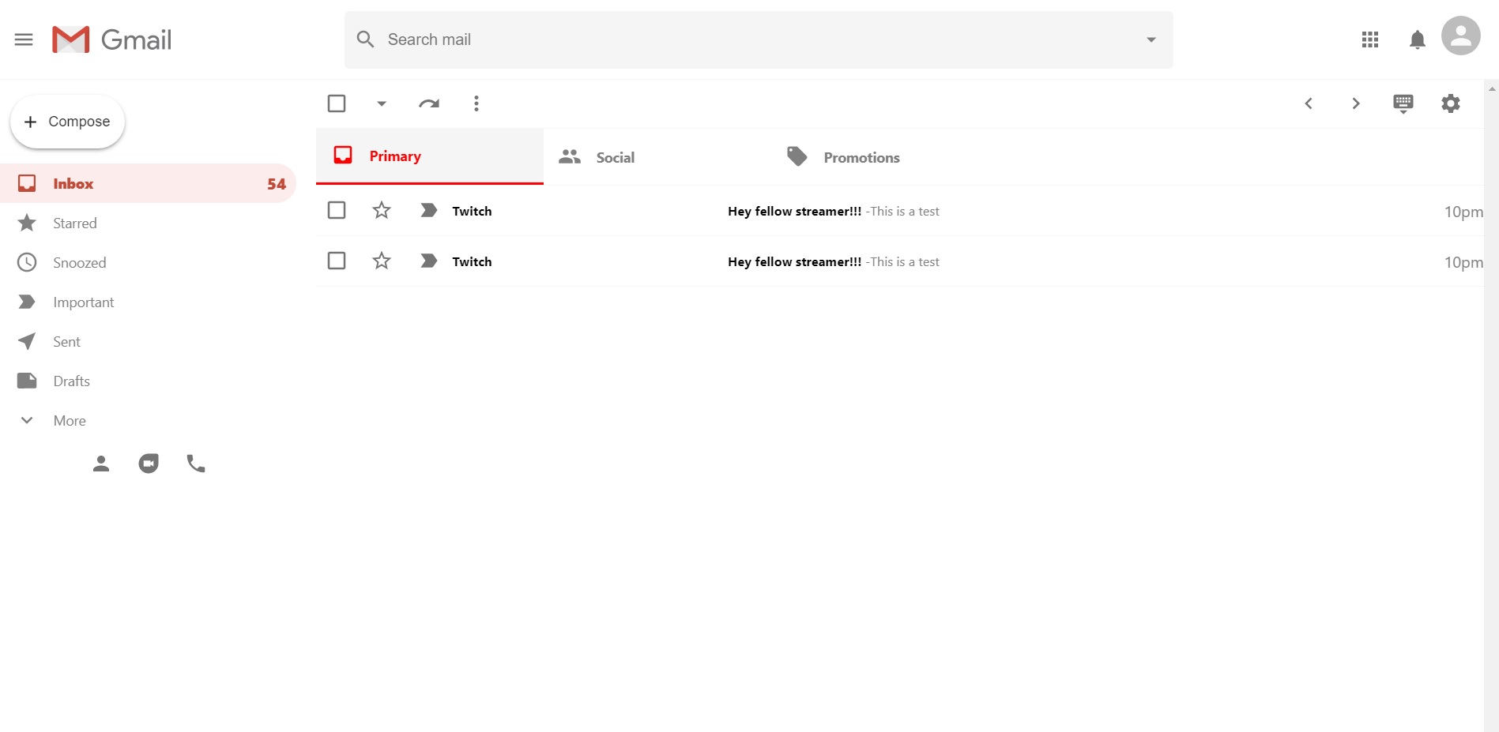Open the select messages dropdown arrow
Image resolution: width=1499 pixels, height=732 pixels.
(382, 103)
